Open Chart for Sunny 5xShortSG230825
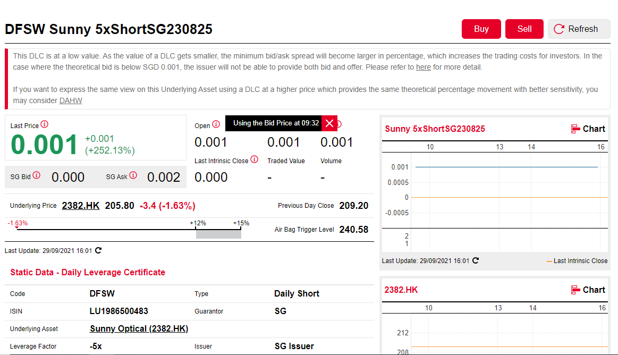This screenshot has width=618, height=355. [588, 129]
